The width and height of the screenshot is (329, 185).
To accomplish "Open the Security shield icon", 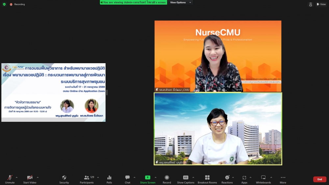I will click(64, 177).
